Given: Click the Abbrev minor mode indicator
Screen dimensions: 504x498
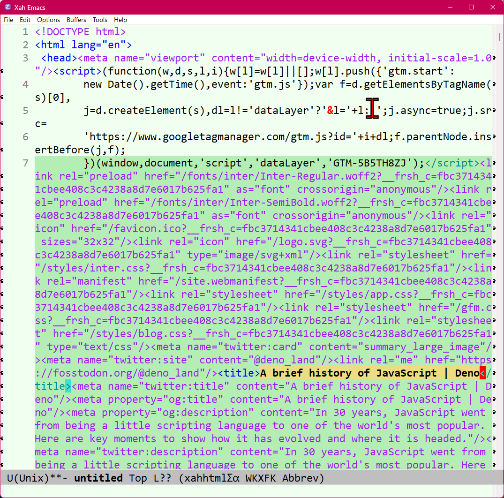Looking at the screenshot, I should click(x=300, y=478).
